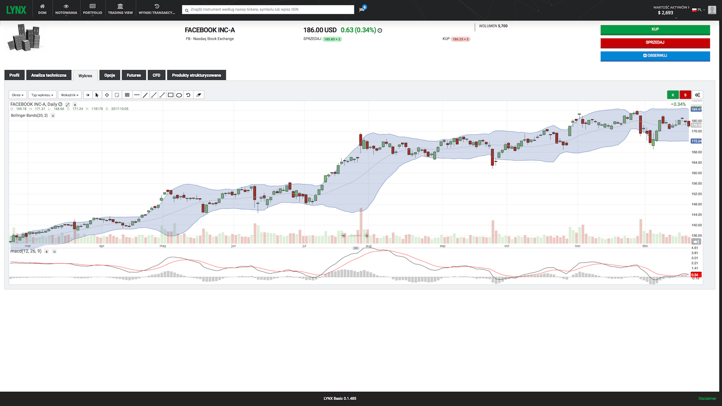This screenshot has width=722, height=406.
Task: Select the crosshair move tool
Action: coord(107,95)
